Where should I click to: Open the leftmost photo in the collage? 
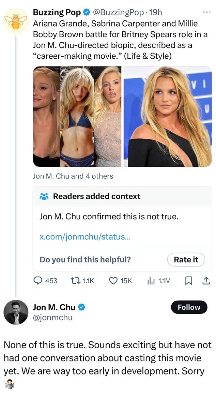[46, 117]
